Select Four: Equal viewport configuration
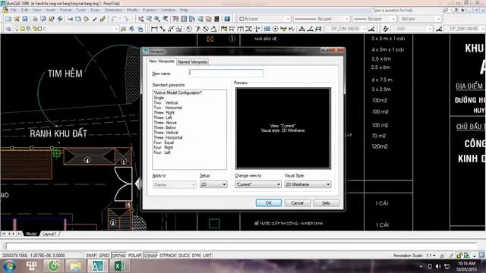 pos(164,143)
